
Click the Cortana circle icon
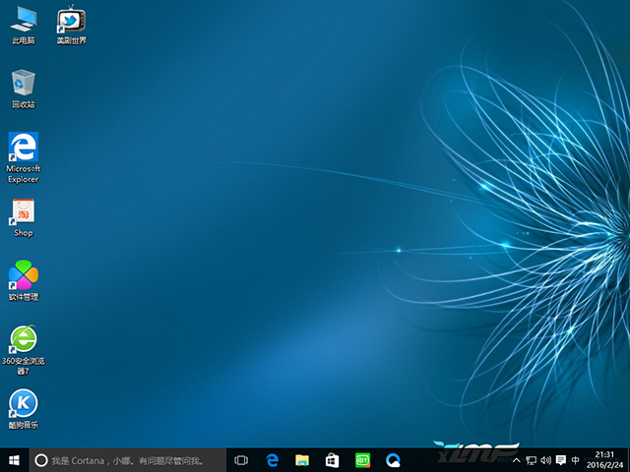[40, 459]
